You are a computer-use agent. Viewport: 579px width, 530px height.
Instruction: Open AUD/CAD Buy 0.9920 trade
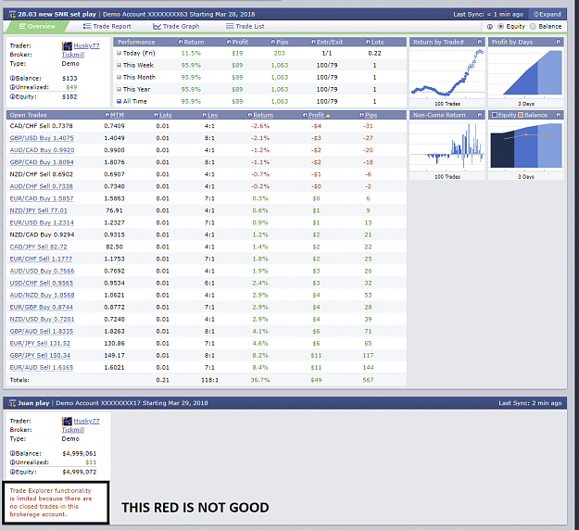pyautogui.click(x=42, y=150)
